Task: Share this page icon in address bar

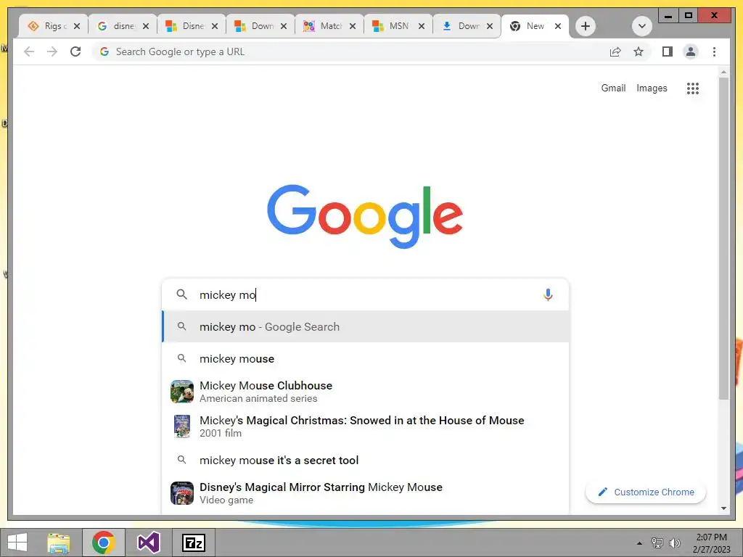Action: (615, 51)
